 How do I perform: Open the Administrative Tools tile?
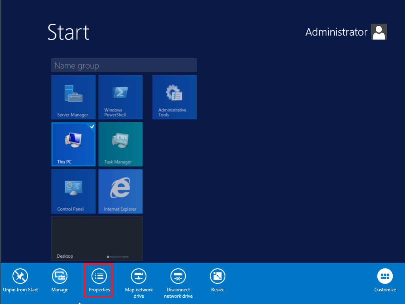click(174, 97)
